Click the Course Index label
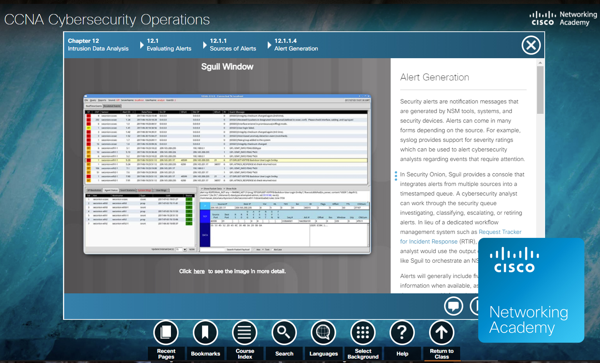 (x=245, y=354)
